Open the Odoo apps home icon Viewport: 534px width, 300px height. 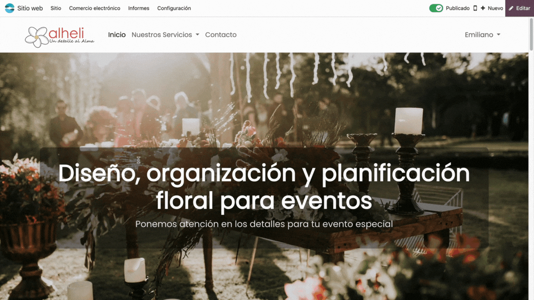coord(10,8)
